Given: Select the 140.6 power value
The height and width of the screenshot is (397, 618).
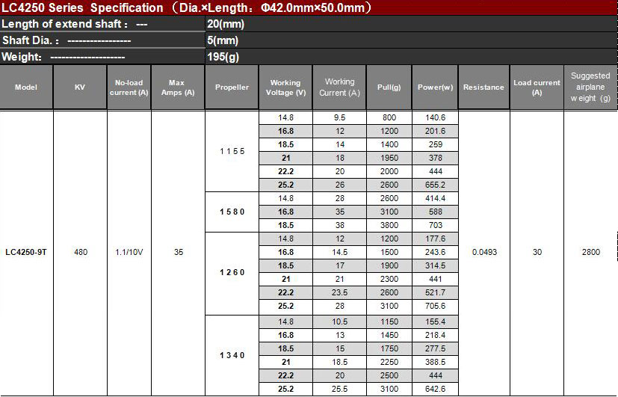Looking at the screenshot, I should tap(435, 117).
